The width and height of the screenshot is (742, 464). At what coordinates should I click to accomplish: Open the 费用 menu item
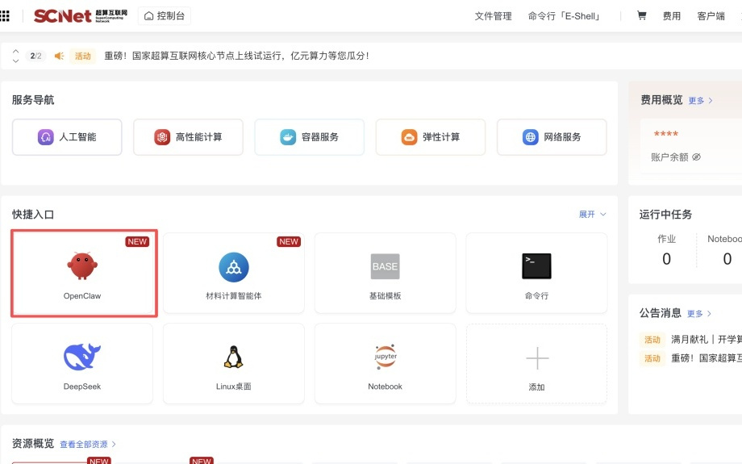click(672, 16)
